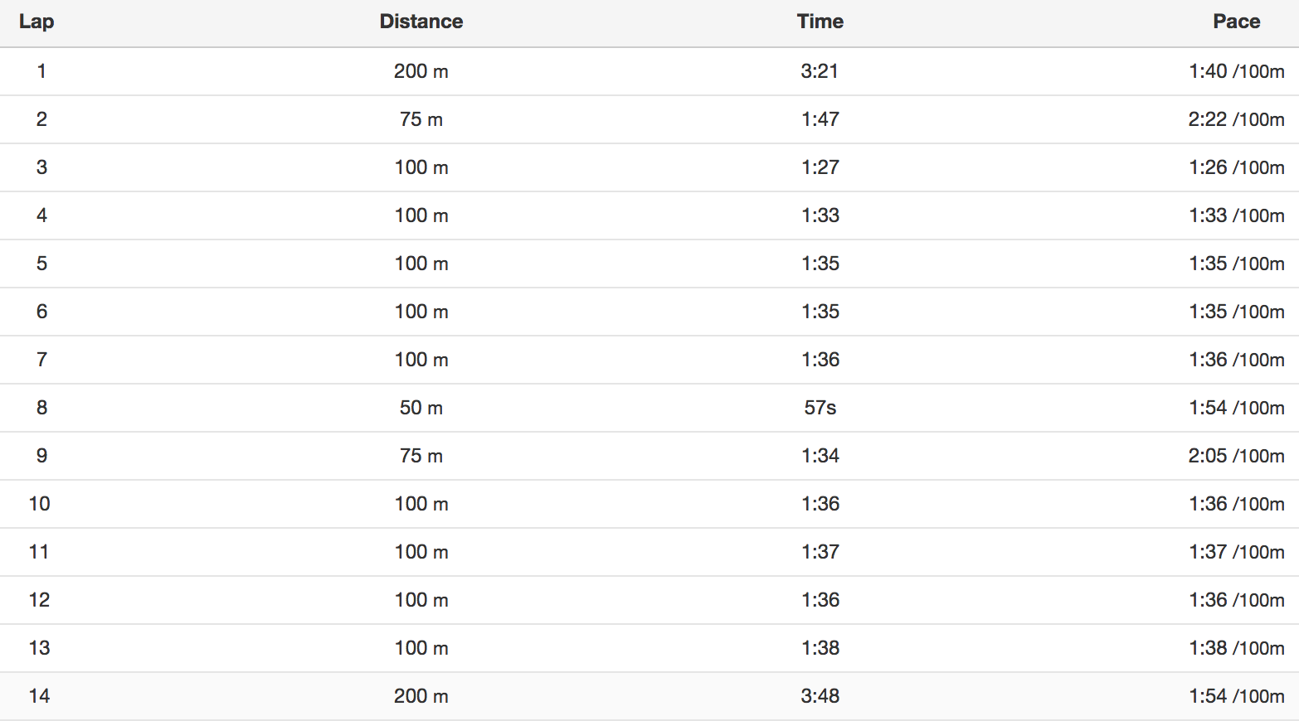1299x721 pixels.
Task: Click the Distance column header
Action: (421, 22)
